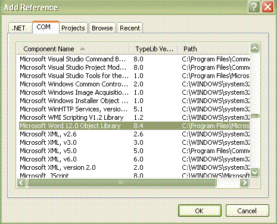
Task: Open the Browse tab
Action: point(102,28)
